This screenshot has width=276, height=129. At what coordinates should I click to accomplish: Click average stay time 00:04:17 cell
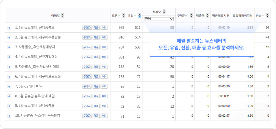(x=224, y=77)
